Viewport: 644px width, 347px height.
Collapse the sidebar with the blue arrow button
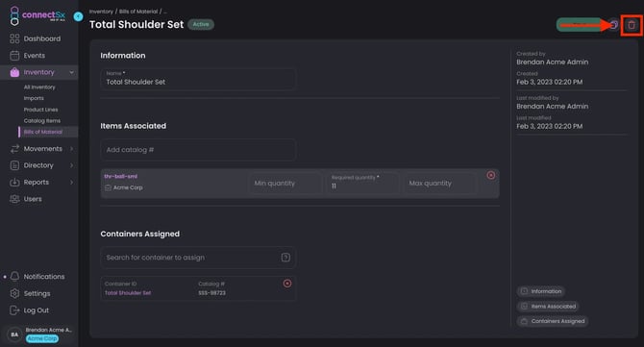(x=78, y=16)
